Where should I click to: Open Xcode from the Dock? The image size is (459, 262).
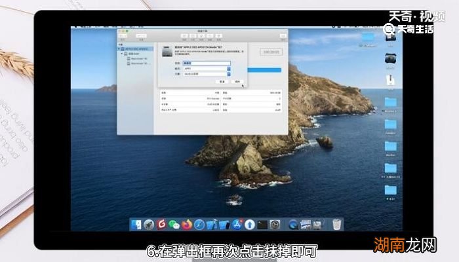(x=212, y=225)
